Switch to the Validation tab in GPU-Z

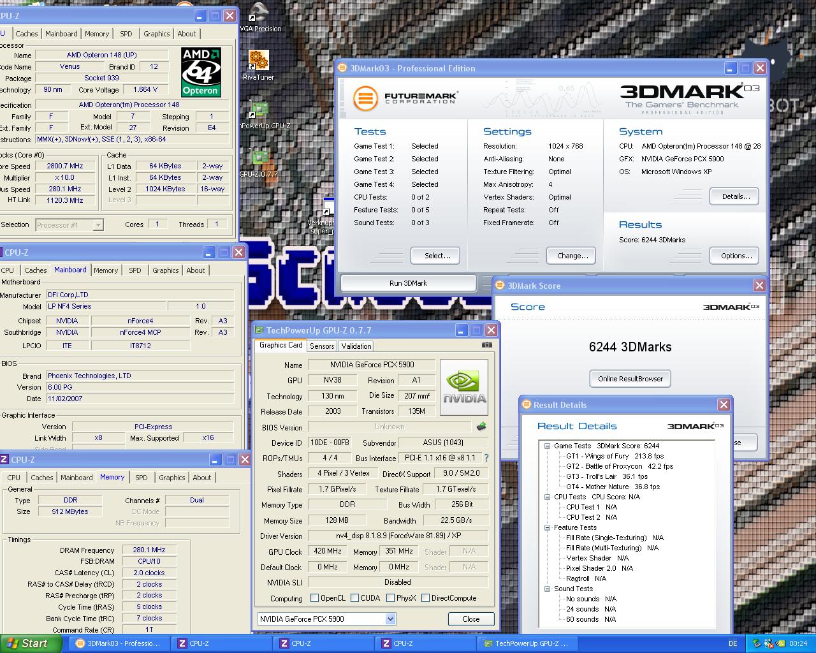tap(356, 346)
